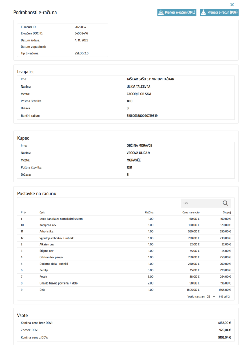
Task: Close the e-račun details dialog
Action: pyautogui.click(x=232, y=5)
